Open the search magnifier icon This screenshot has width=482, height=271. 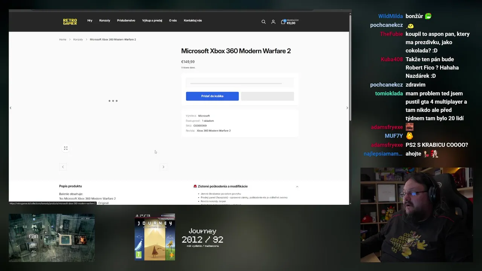[x=264, y=22]
